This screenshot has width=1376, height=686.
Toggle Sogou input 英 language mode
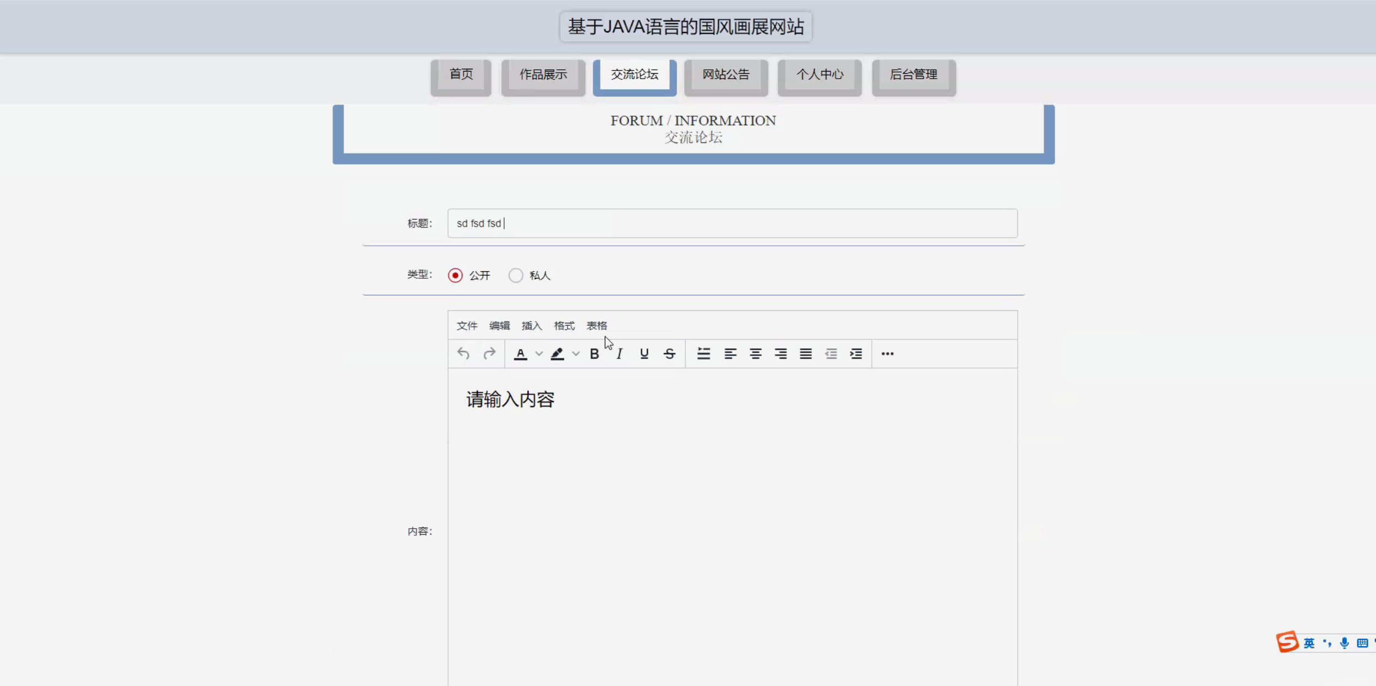pos(1309,643)
